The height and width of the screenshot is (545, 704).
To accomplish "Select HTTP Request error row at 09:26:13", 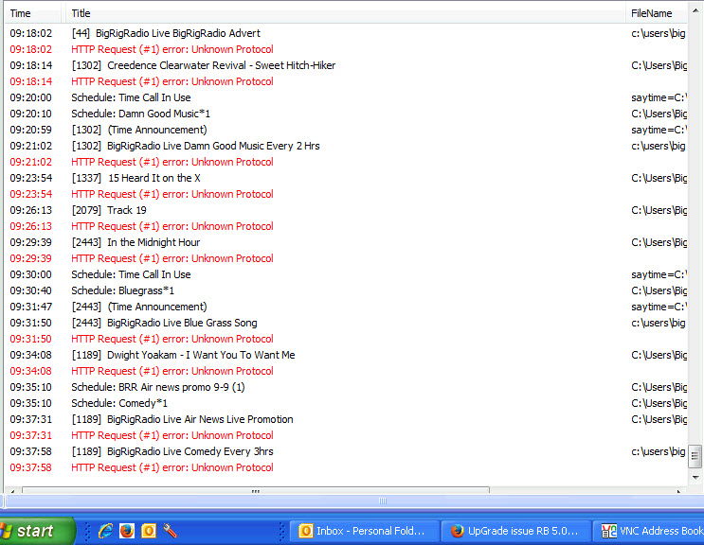I will tap(346, 226).
